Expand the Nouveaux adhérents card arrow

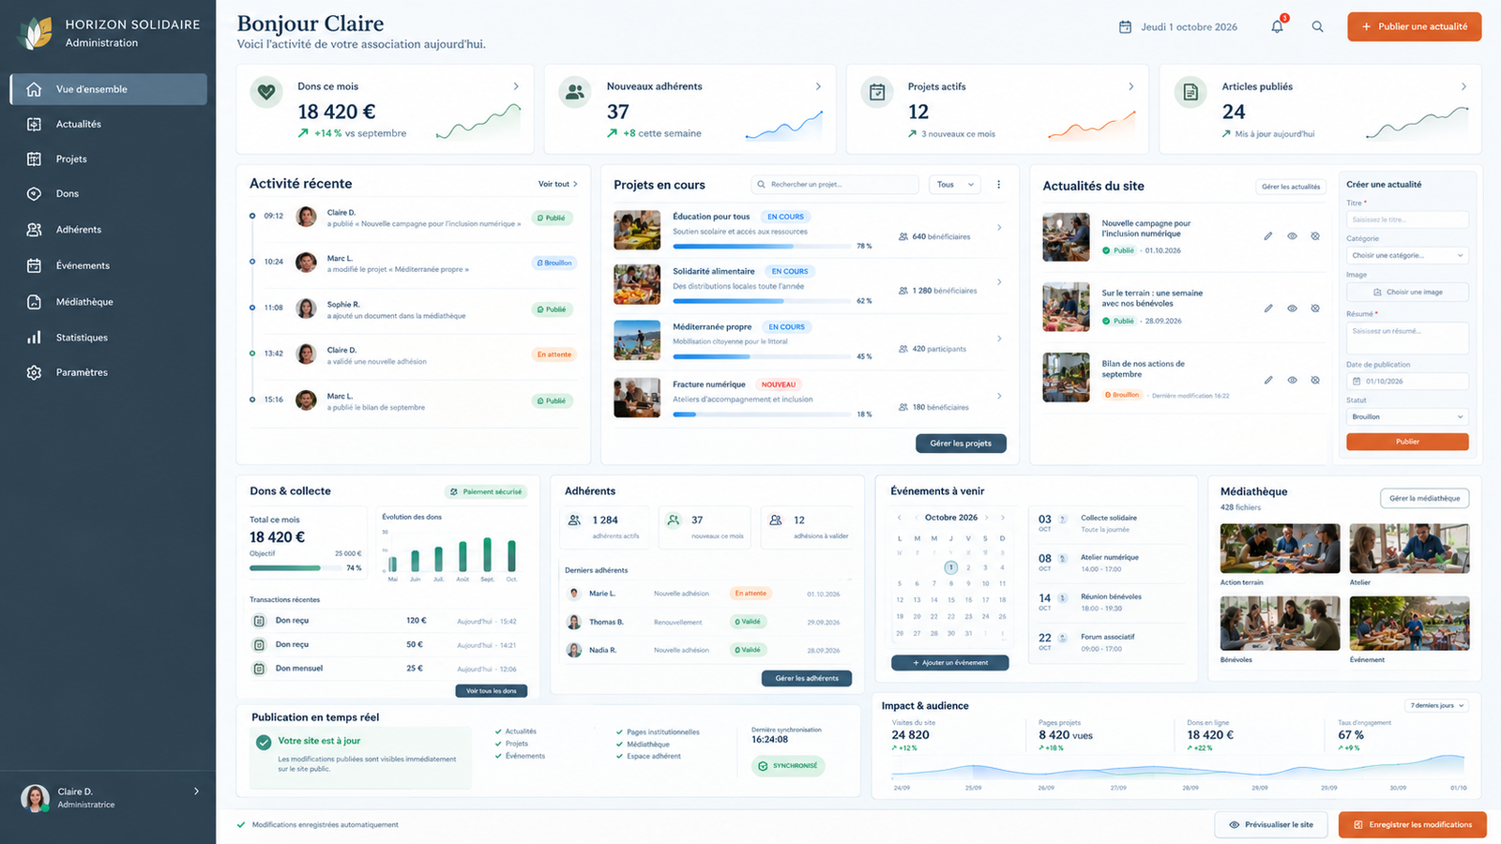tap(818, 86)
